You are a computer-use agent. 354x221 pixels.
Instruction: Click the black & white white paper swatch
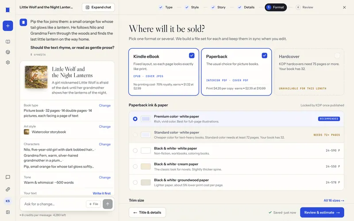coord(146,151)
